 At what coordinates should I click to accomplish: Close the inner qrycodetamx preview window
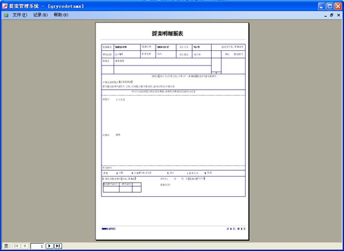[x=339, y=15]
